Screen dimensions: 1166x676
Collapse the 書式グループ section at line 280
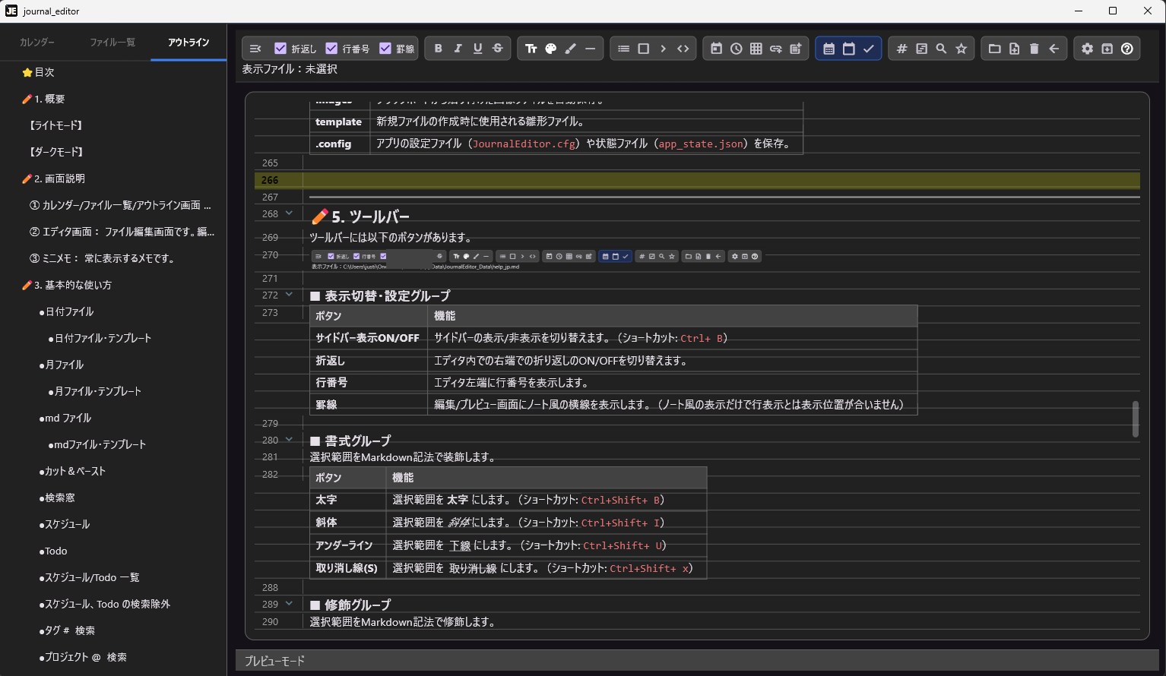coord(289,440)
